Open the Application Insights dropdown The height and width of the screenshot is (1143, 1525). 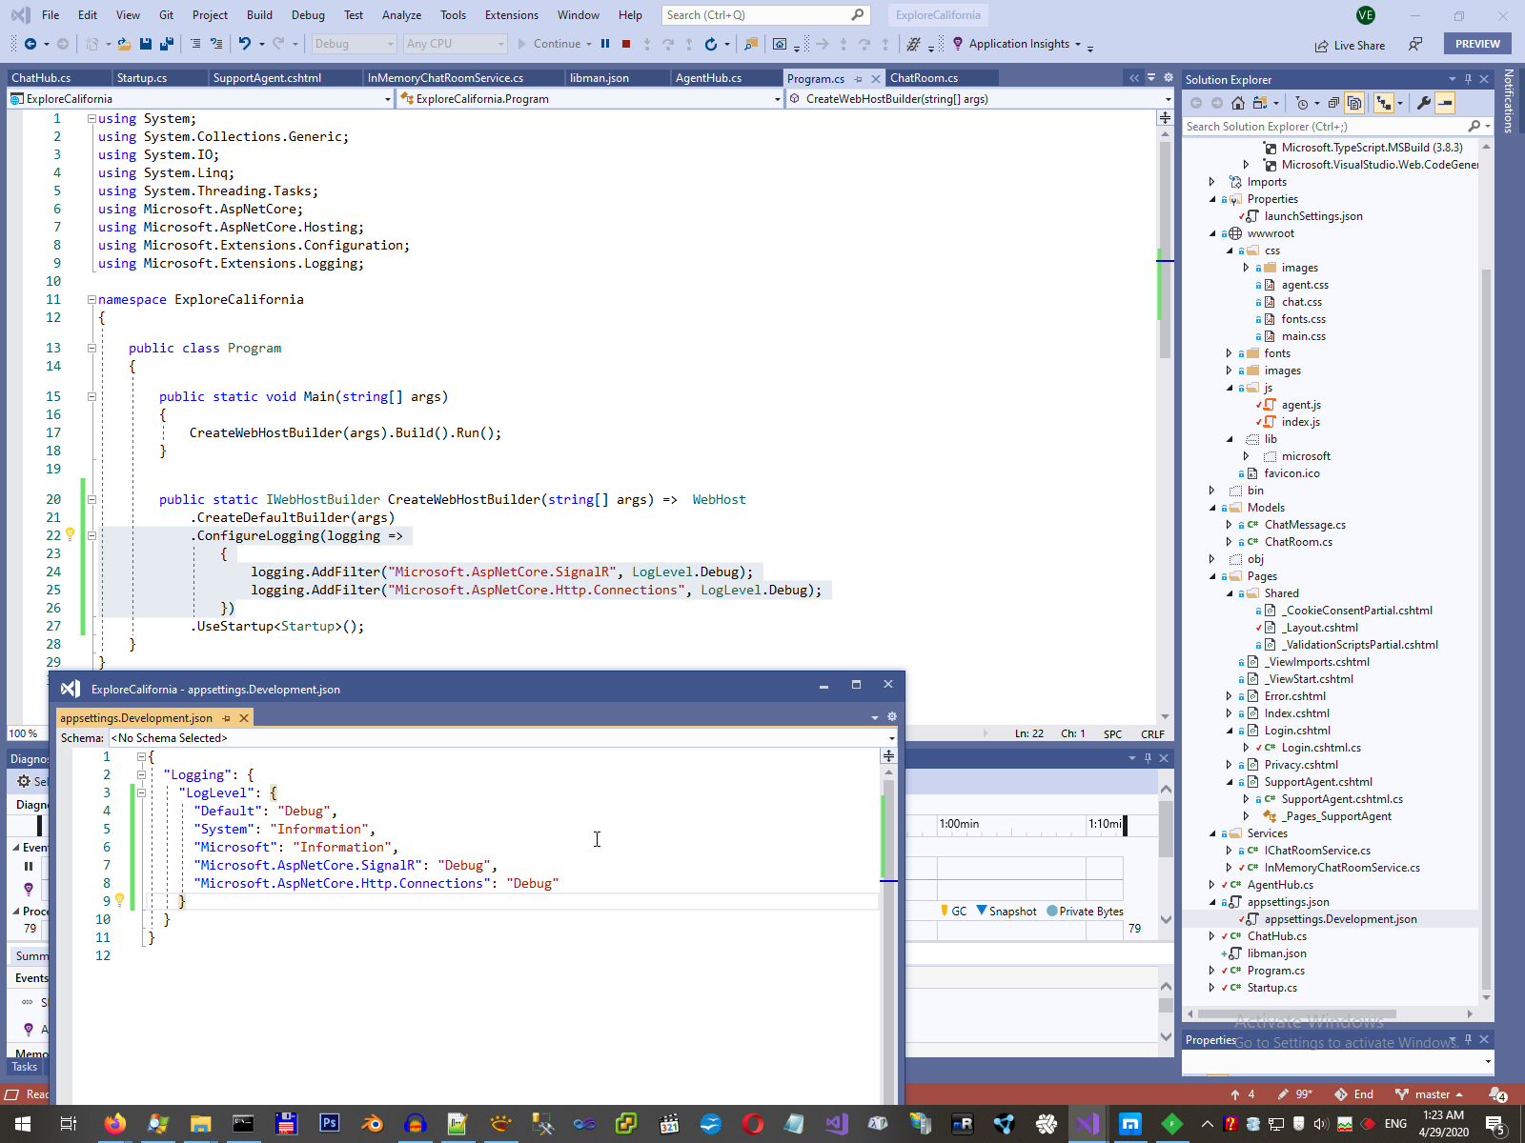1078,44
